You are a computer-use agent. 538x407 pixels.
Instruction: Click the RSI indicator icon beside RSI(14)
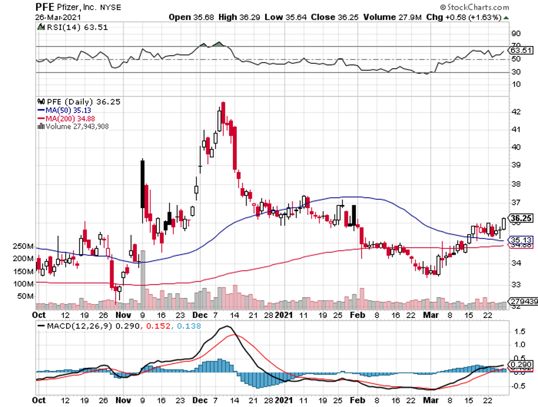pyautogui.click(x=41, y=27)
